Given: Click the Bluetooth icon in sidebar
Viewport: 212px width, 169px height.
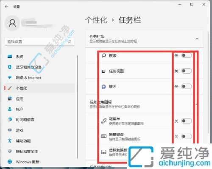Looking at the screenshot, I should pyautogui.click(x=10, y=67).
